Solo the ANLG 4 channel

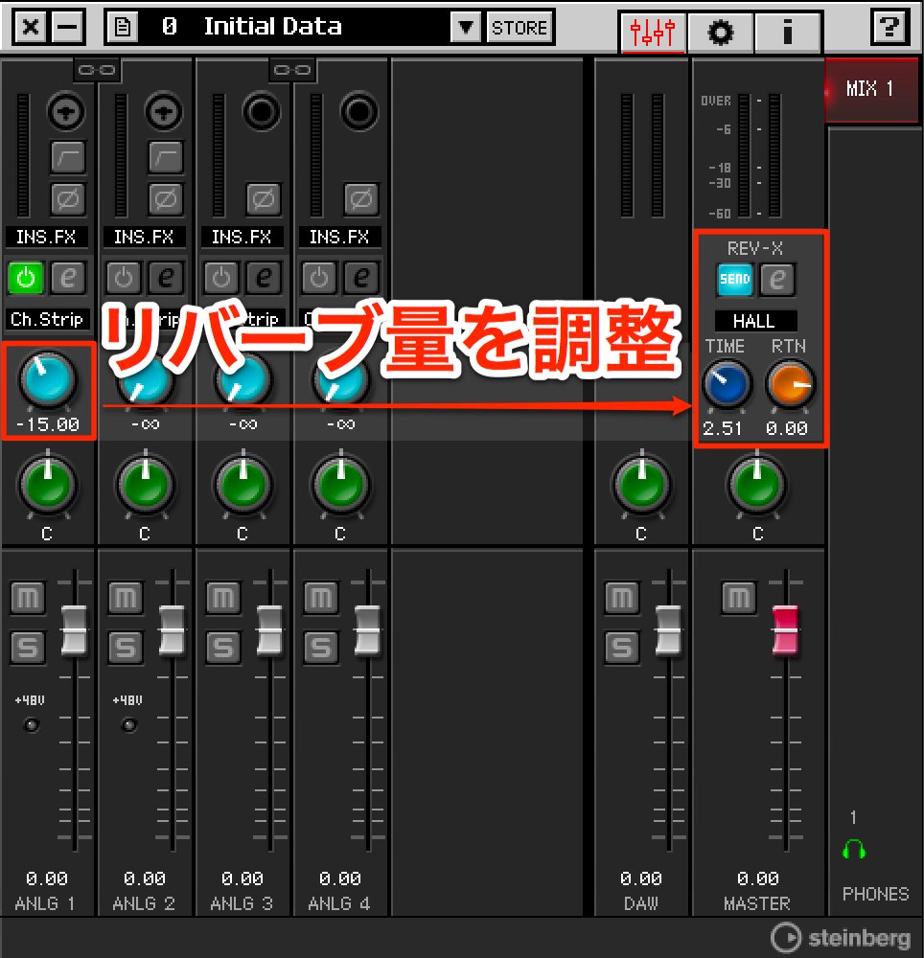[x=321, y=648]
